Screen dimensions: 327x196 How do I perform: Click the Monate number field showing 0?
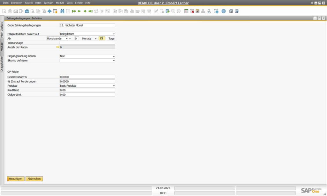pyautogui.click(x=77, y=39)
